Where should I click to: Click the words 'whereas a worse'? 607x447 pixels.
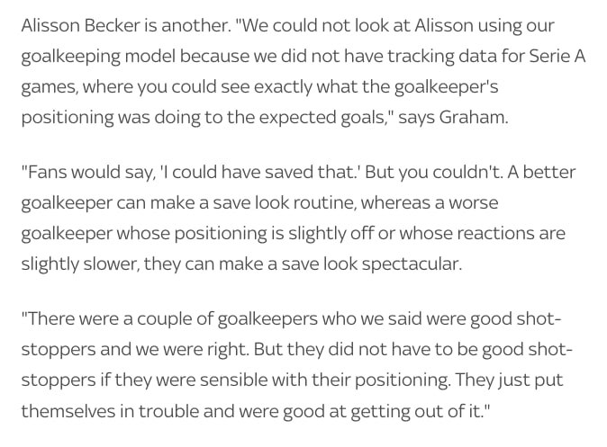430,202
